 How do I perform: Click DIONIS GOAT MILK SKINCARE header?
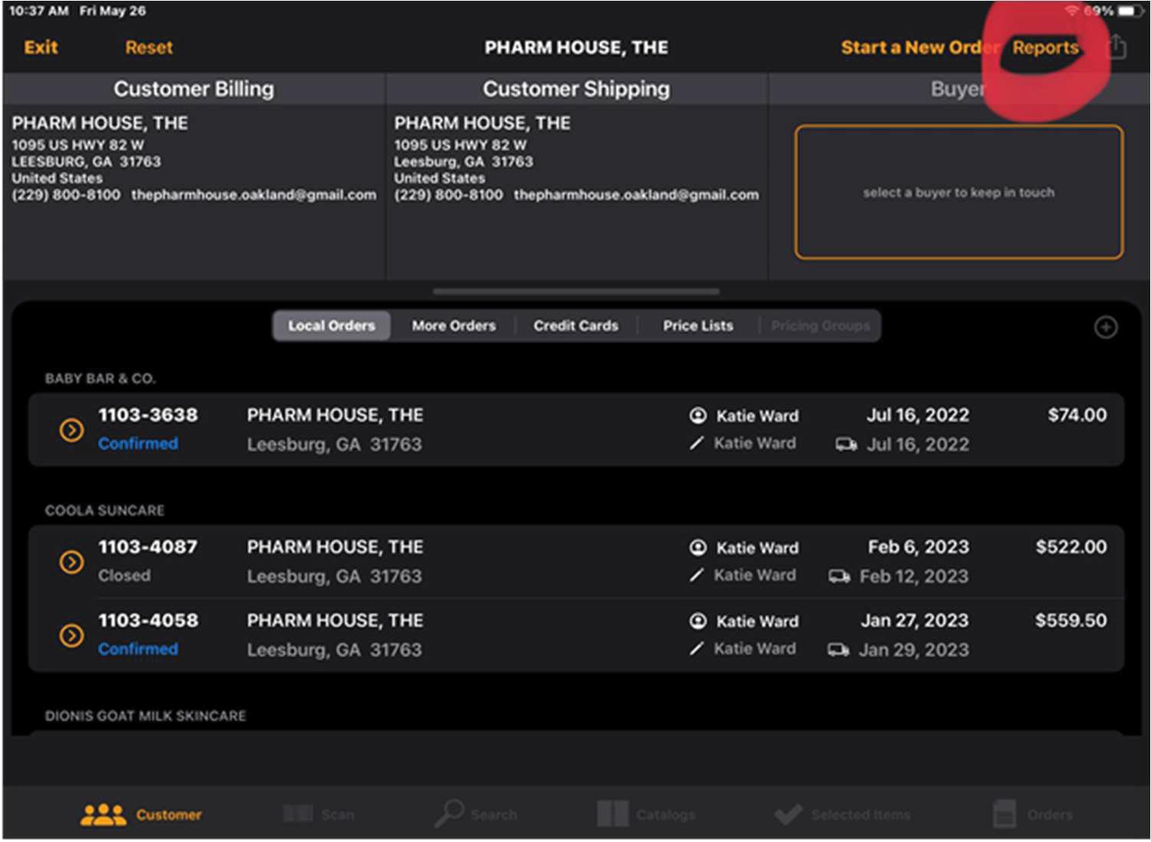146,716
